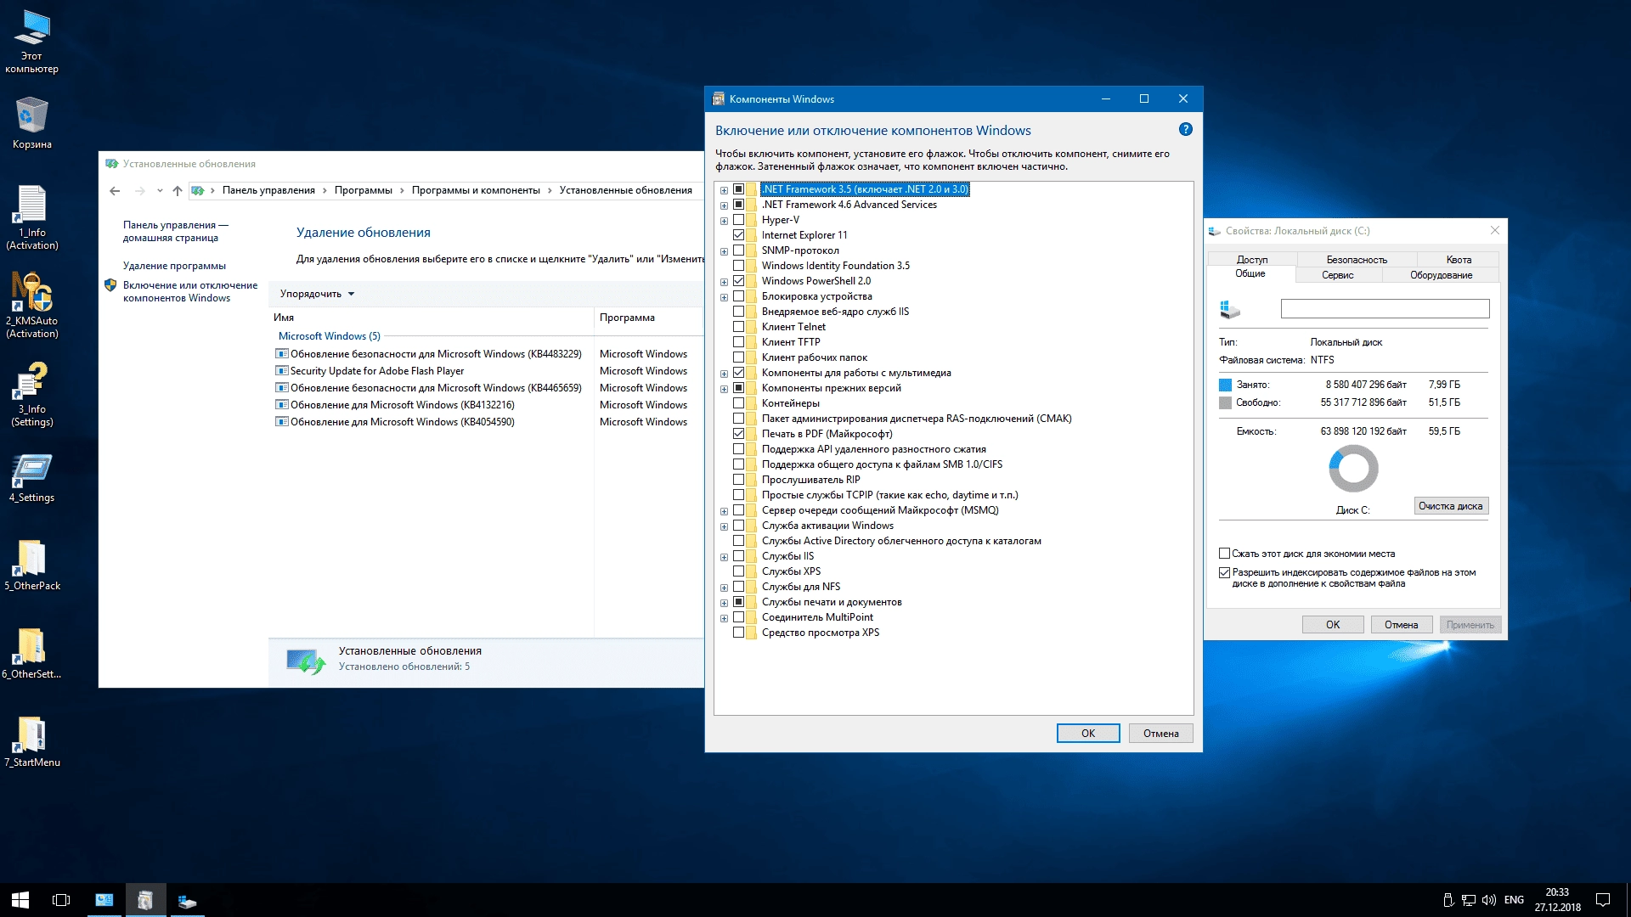Expand the Windows PowerShell 2.0 node
The width and height of the screenshot is (1631, 917).
[x=724, y=282]
